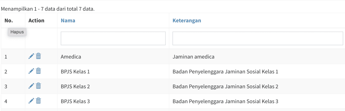Edit the BPJS Kelas 3 row
Screen dimensions: 345x111
tap(31, 101)
